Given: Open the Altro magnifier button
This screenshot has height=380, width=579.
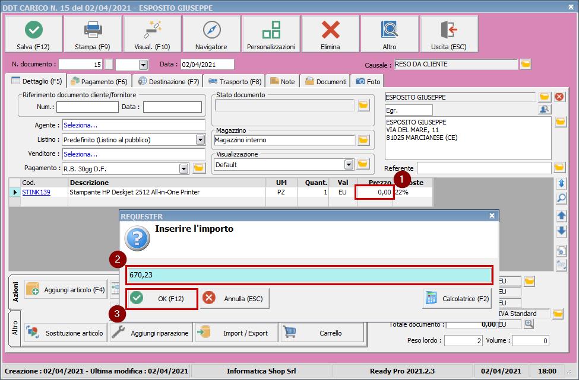Looking at the screenshot, I should point(390,34).
